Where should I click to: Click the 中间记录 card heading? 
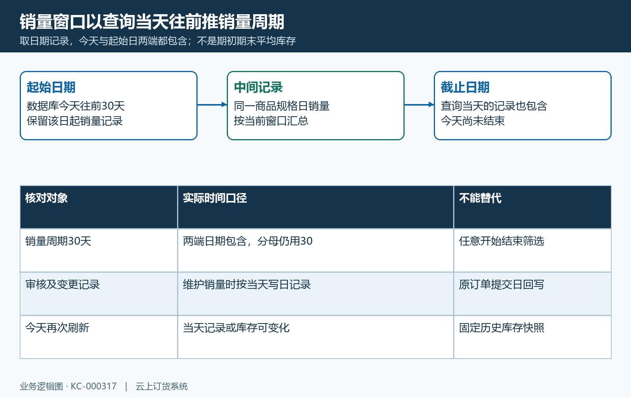coord(258,87)
